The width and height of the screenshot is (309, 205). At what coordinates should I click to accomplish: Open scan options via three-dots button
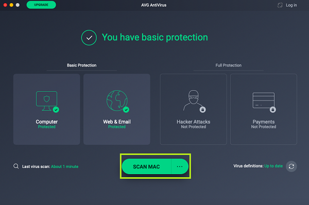[180, 166]
